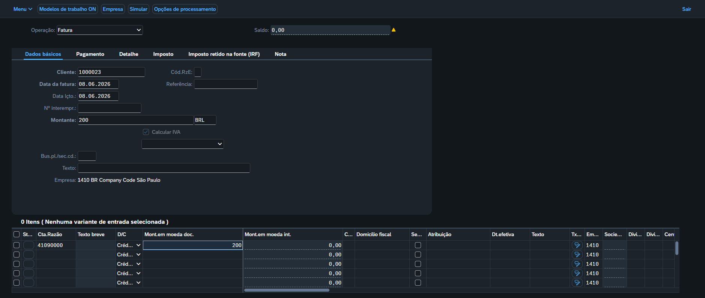
Task: Click Modelos de trabalho ON button
Action: [x=68, y=9]
